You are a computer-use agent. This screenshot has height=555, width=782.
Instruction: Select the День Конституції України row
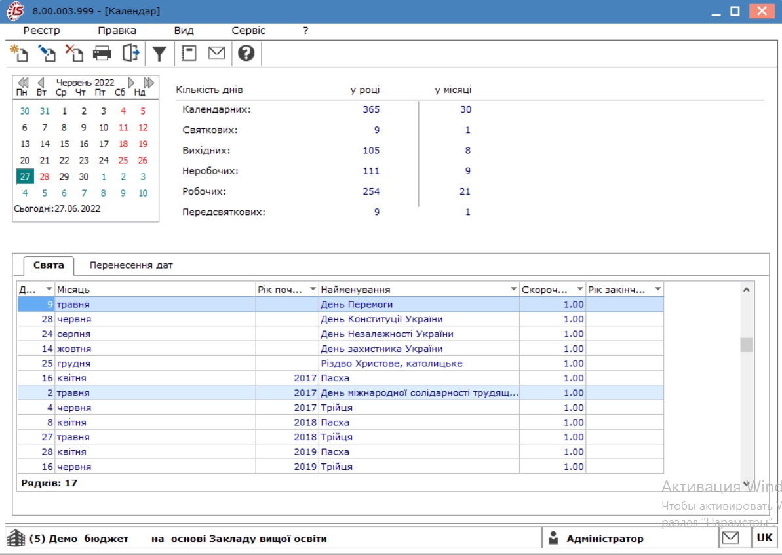pos(341,319)
